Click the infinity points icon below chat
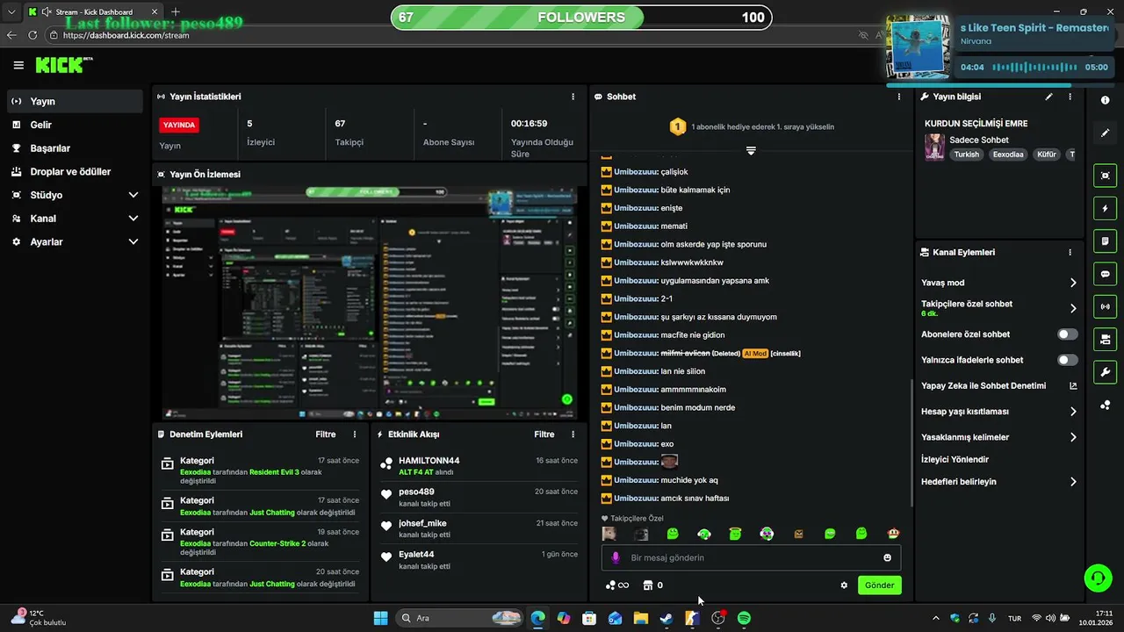Viewport: 1124px width, 632px height. pyautogui.click(x=617, y=585)
